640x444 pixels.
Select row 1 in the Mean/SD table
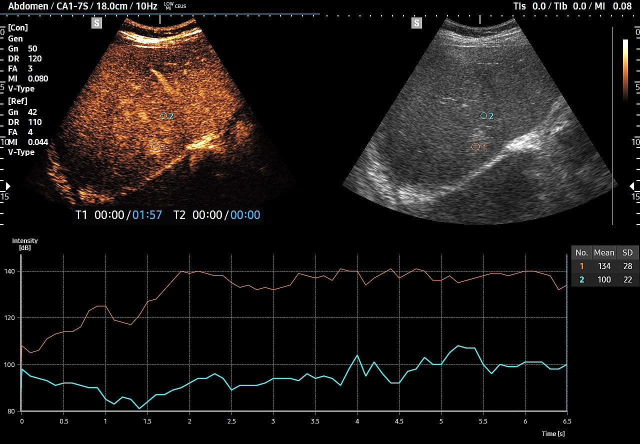point(604,266)
